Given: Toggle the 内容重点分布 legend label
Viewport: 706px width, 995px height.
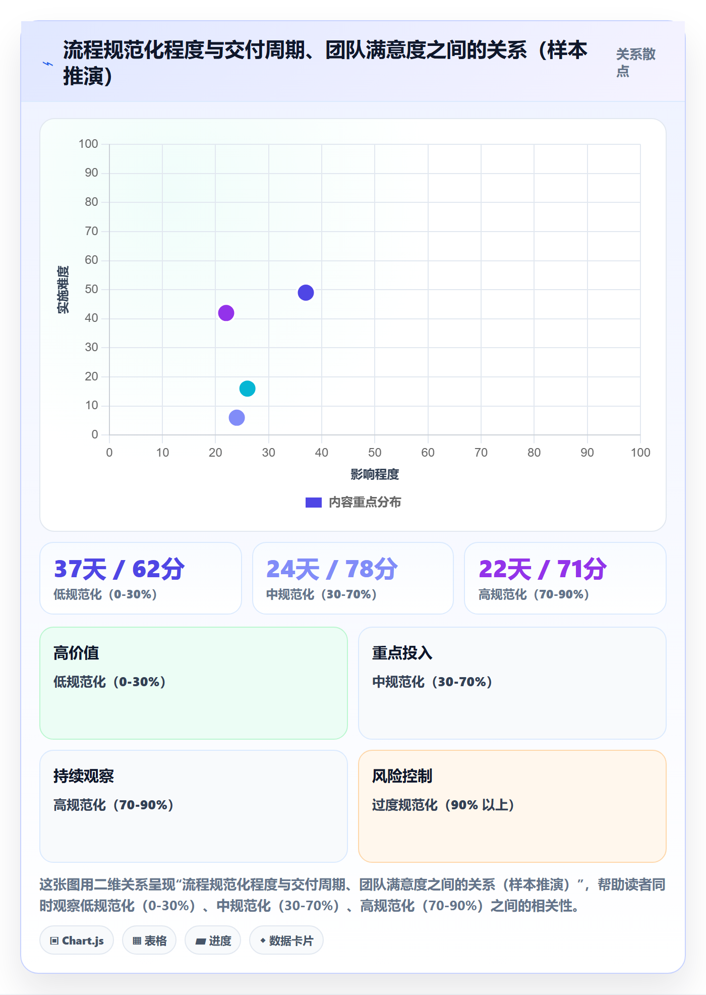Looking at the screenshot, I should (x=365, y=503).
